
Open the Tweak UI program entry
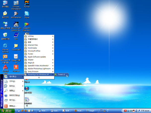pos(61,75)
